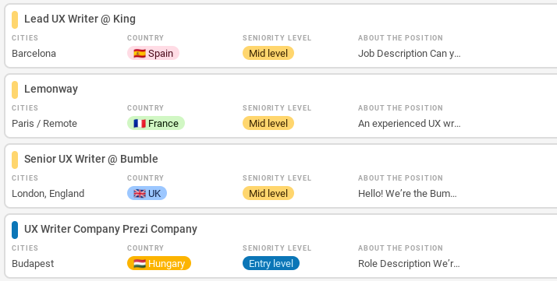Screen dimensions: 557x281
Task: Click the London, England city field
Action: point(48,194)
